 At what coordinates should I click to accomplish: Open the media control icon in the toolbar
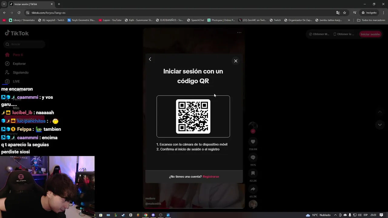click(355, 13)
